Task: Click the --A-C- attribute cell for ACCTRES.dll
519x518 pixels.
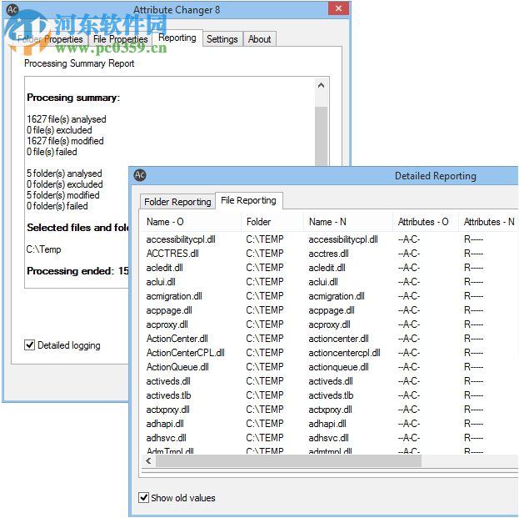Action: (409, 254)
